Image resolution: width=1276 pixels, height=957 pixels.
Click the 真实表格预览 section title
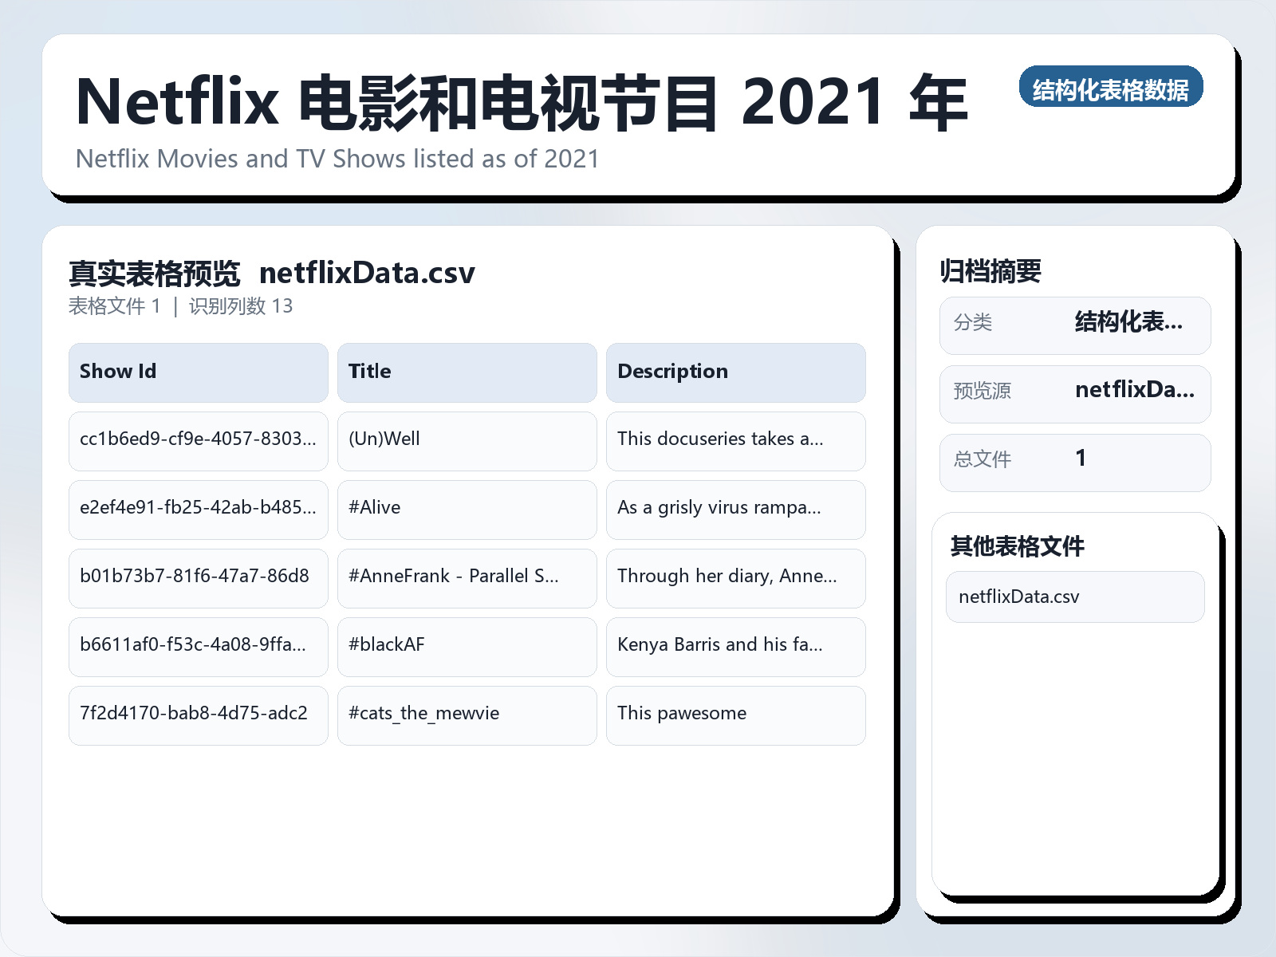point(155,272)
